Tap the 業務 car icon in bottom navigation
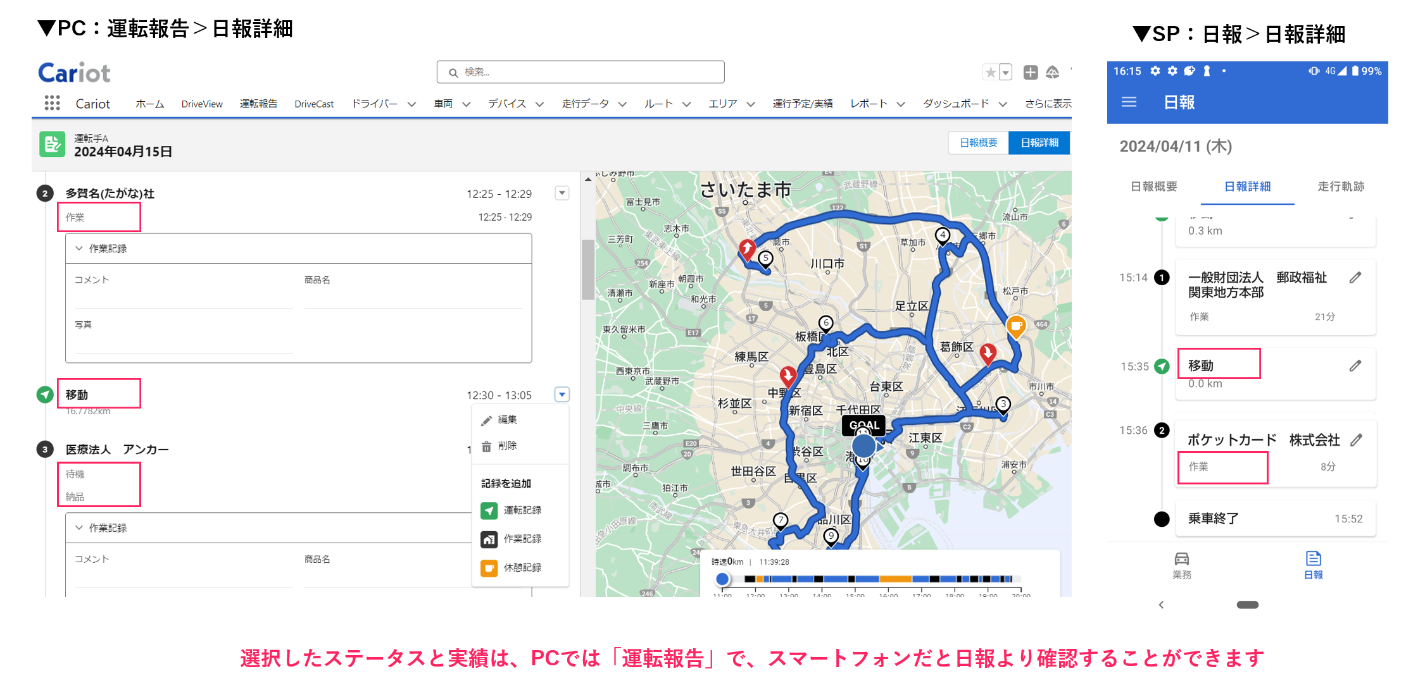Image resolution: width=1406 pixels, height=683 pixels. [x=1182, y=558]
